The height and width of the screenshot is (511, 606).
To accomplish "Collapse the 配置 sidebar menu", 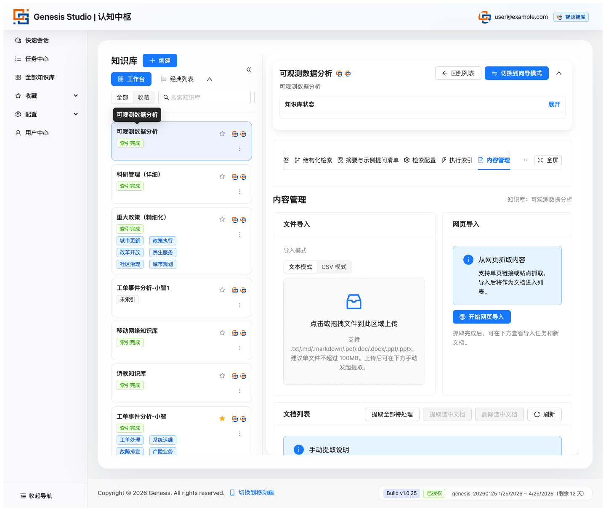I will (x=76, y=114).
